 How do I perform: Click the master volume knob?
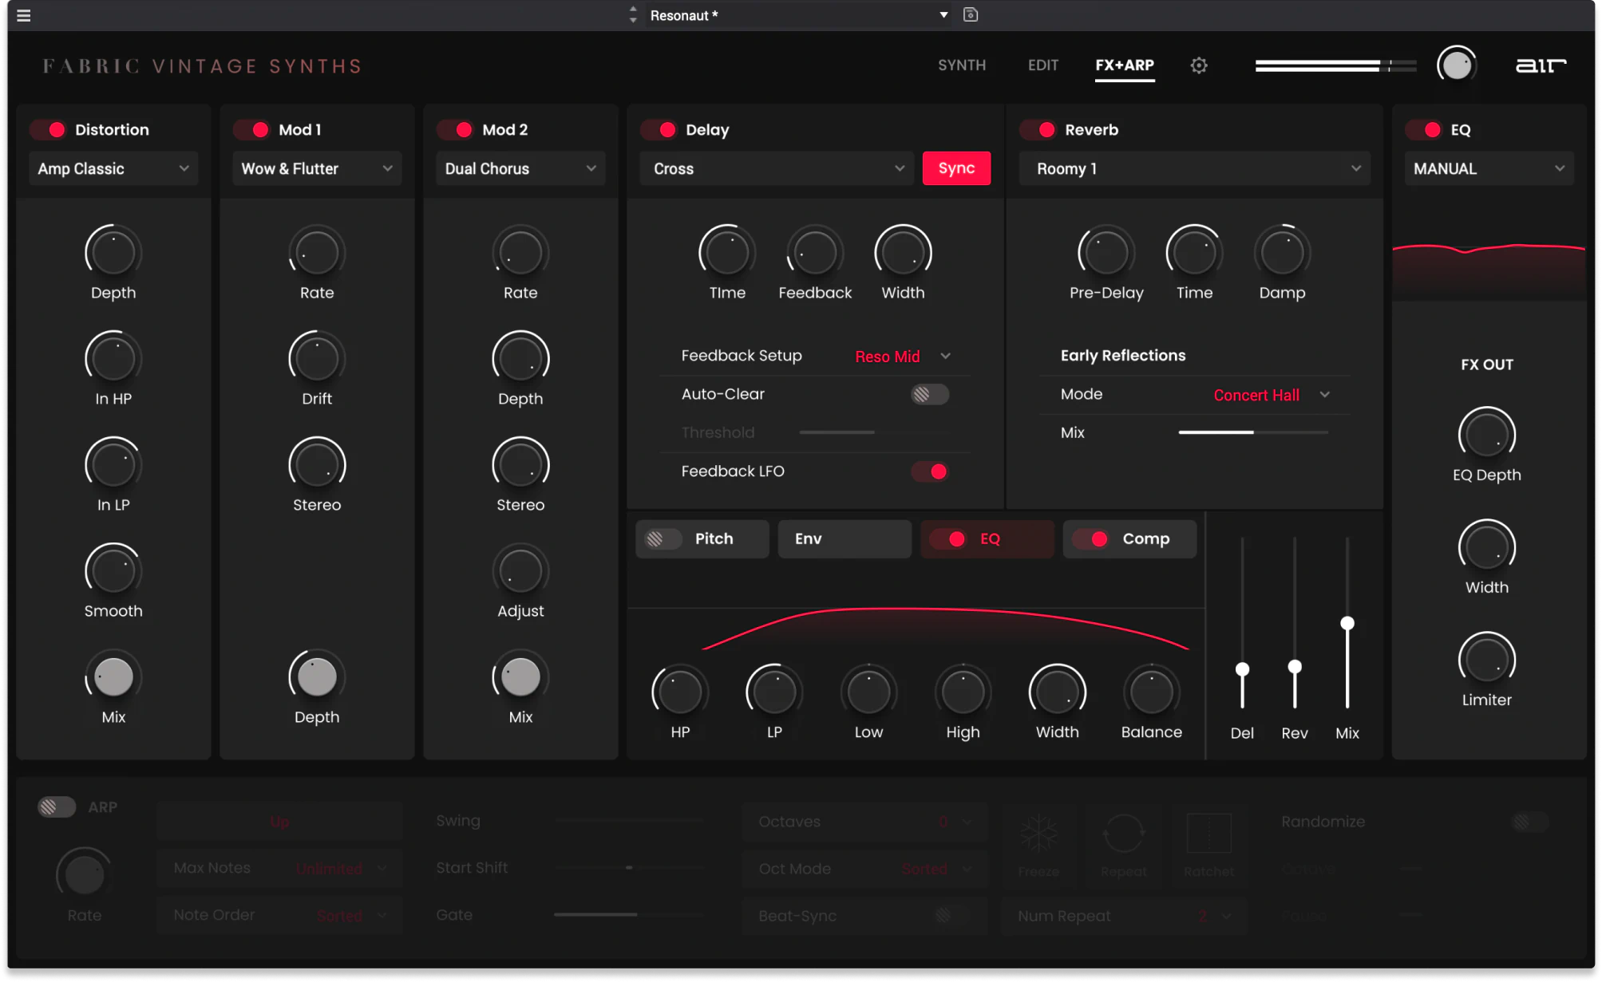click(1457, 65)
